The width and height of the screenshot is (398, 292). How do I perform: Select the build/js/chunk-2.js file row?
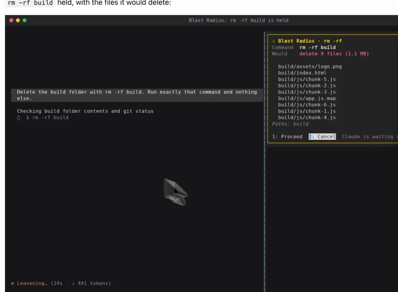pyautogui.click(x=307, y=86)
